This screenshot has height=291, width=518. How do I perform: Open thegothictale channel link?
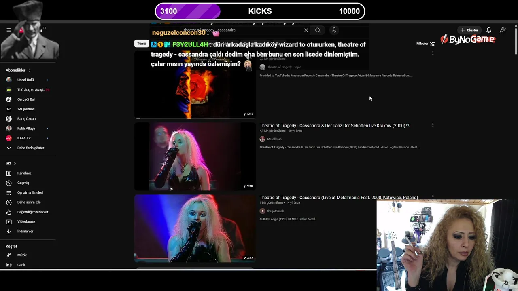[x=276, y=211]
